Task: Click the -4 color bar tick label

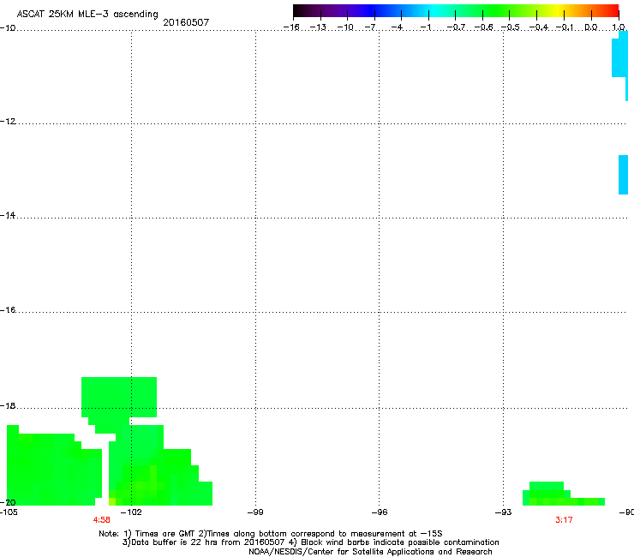Action: click(397, 27)
